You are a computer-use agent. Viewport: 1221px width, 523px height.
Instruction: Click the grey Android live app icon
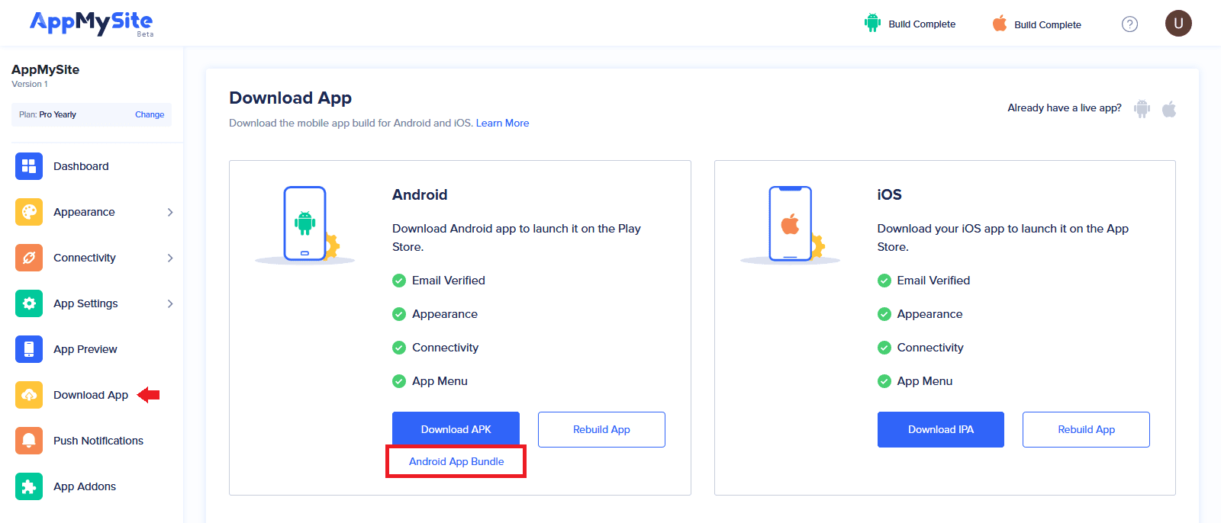tap(1142, 108)
